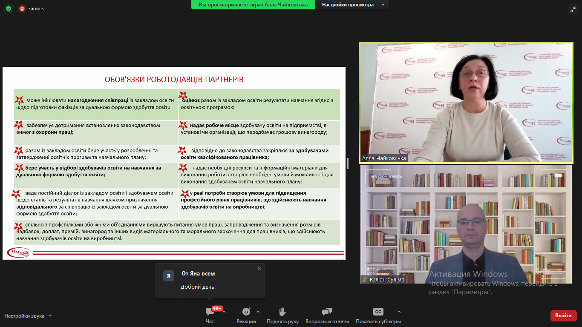This screenshot has width=582, height=327.
Task: Open the audio settings chevron menu
Action: click(50, 316)
